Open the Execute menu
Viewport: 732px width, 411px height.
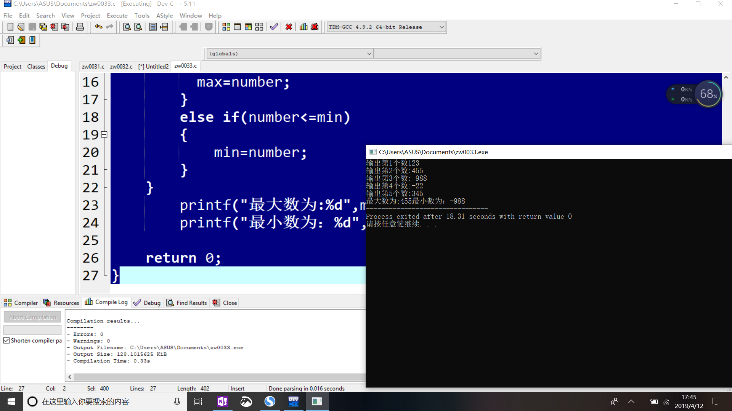click(x=117, y=16)
